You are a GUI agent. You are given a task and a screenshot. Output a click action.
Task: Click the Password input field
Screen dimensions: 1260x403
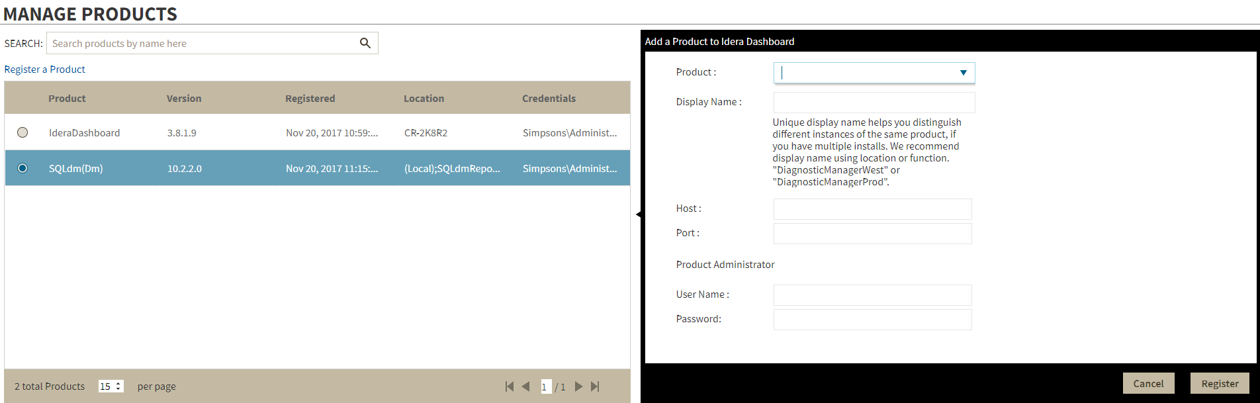pyautogui.click(x=872, y=320)
